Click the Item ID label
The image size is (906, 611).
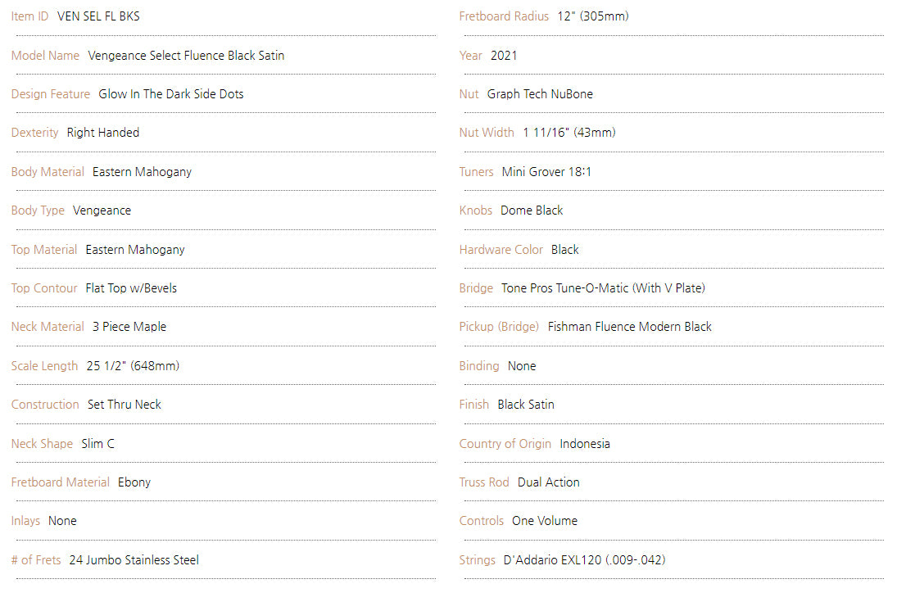pyautogui.click(x=29, y=16)
